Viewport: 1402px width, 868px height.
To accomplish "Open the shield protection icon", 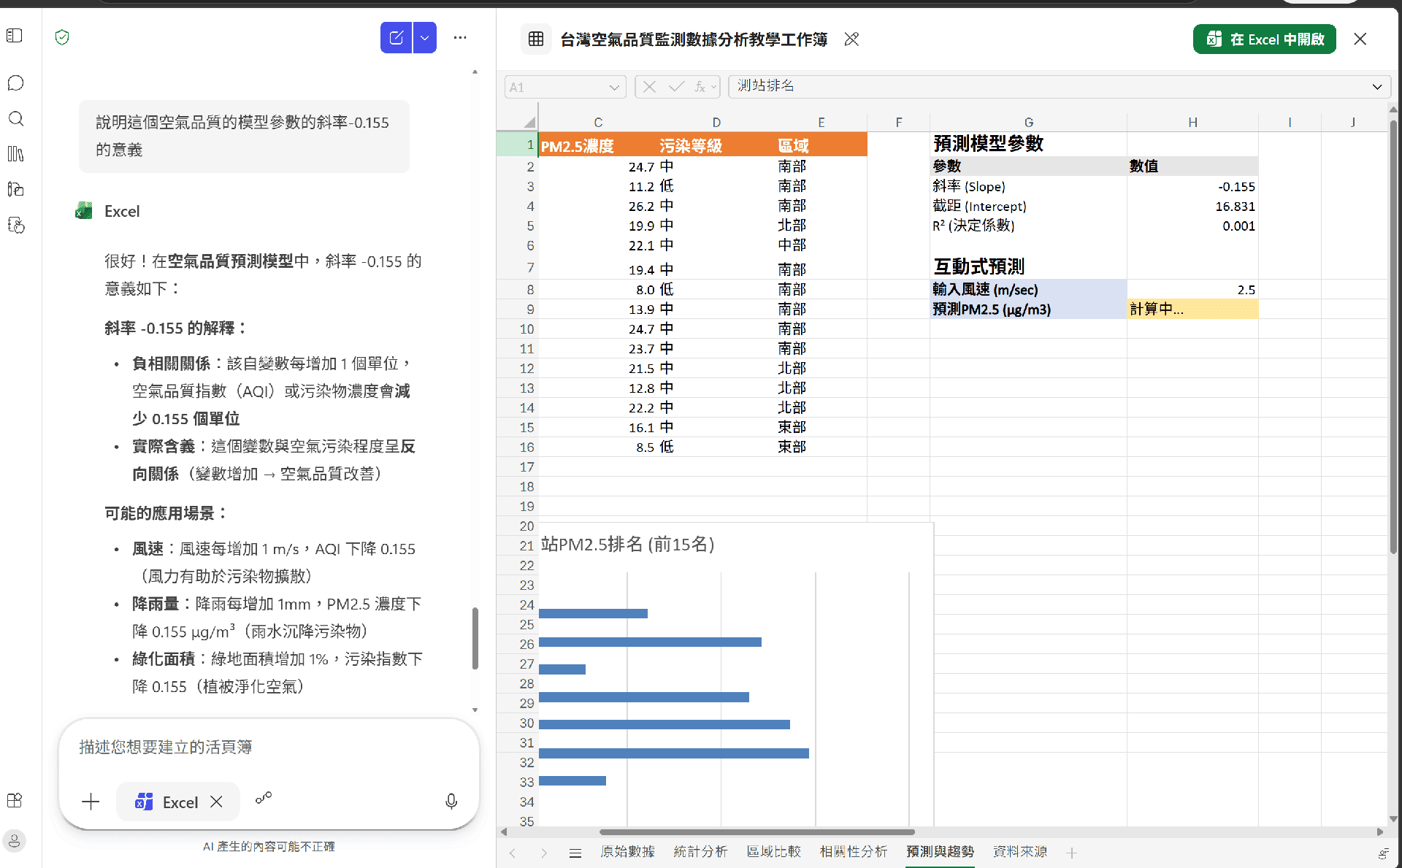I will click(x=62, y=37).
